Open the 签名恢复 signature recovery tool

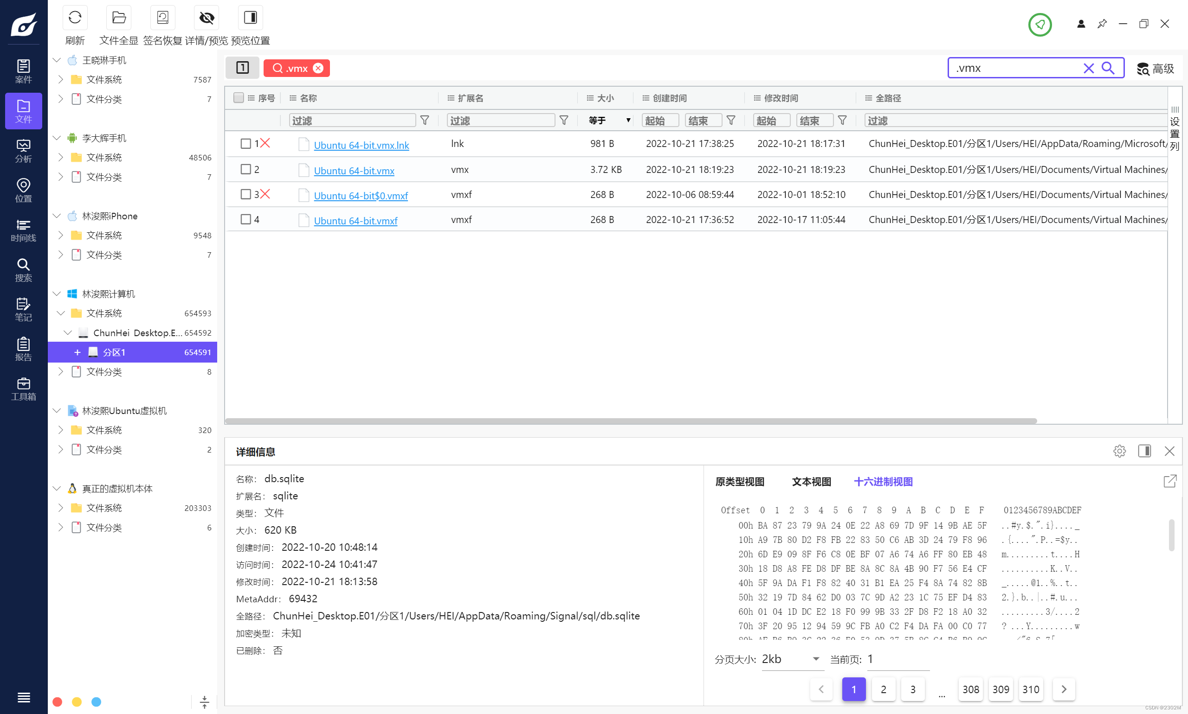point(162,18)
